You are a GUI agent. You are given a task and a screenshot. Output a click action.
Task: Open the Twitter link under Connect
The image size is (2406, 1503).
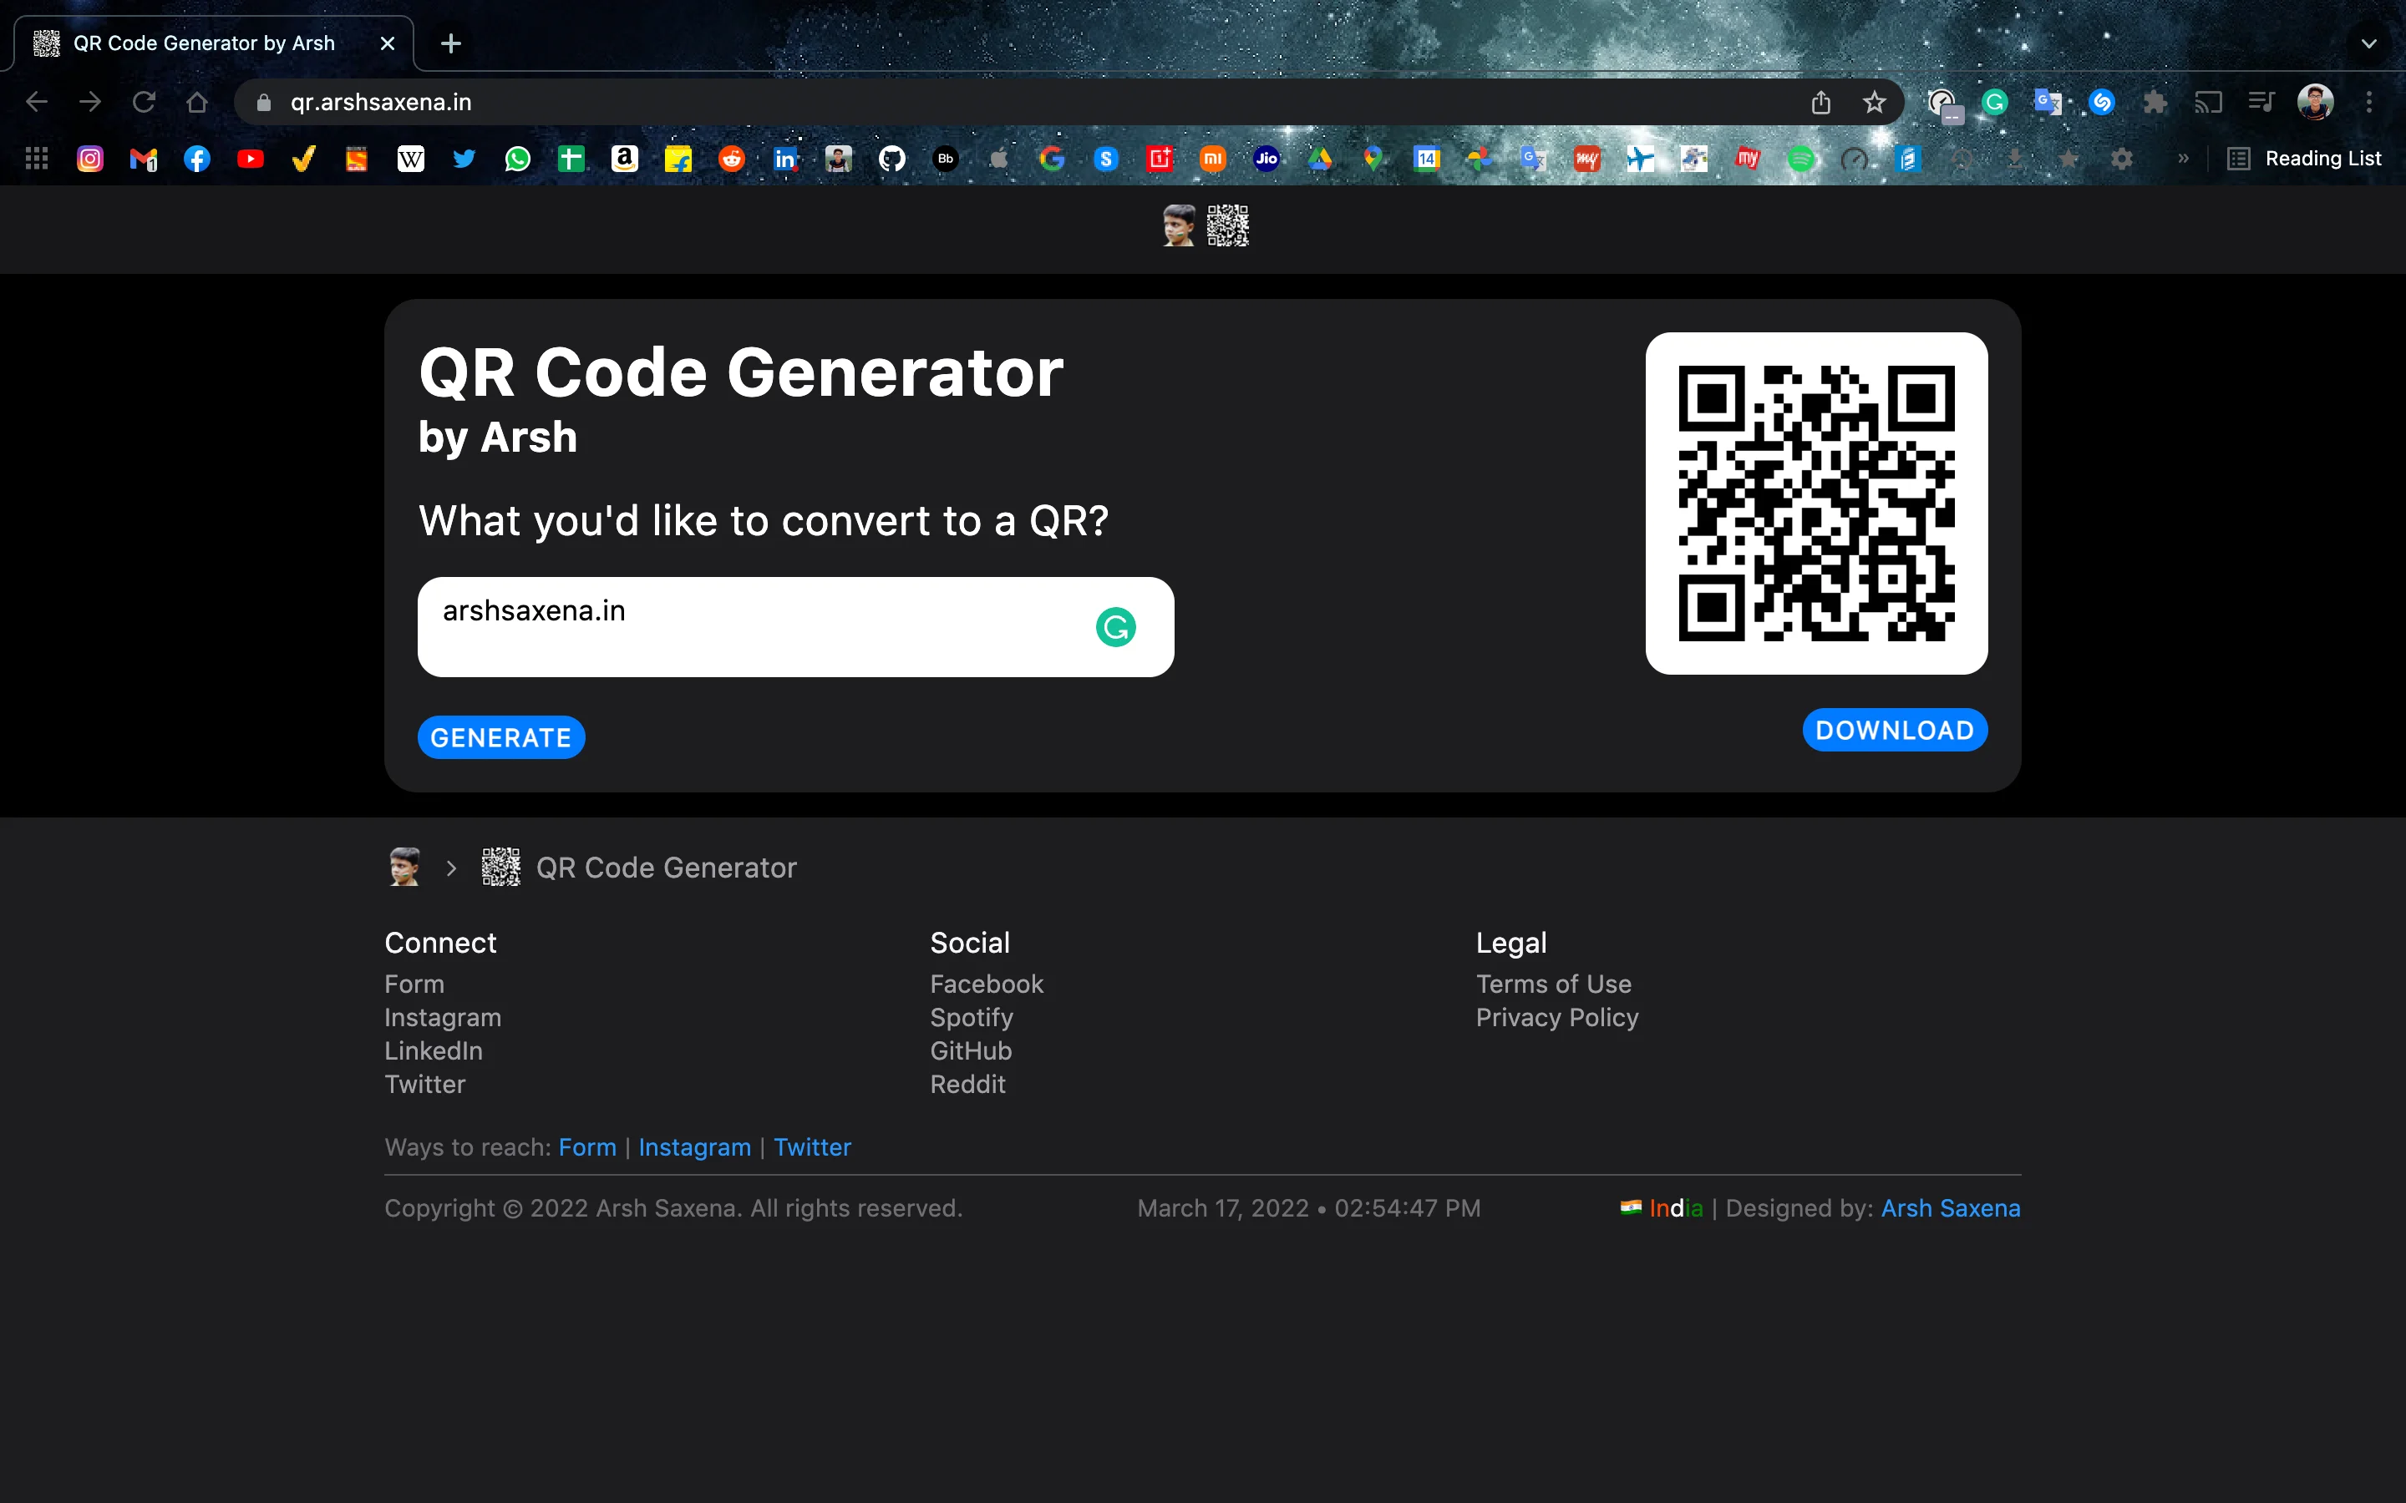tap(425, 1085)
